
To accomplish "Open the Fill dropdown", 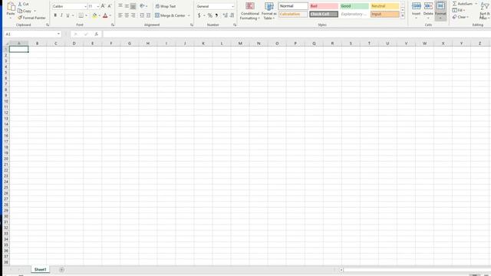I will pyautogui.click(x=459, y=10).
